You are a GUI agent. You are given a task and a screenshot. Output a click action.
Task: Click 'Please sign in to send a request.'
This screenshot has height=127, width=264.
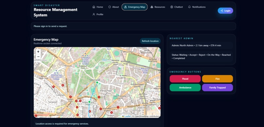point(50,26)
